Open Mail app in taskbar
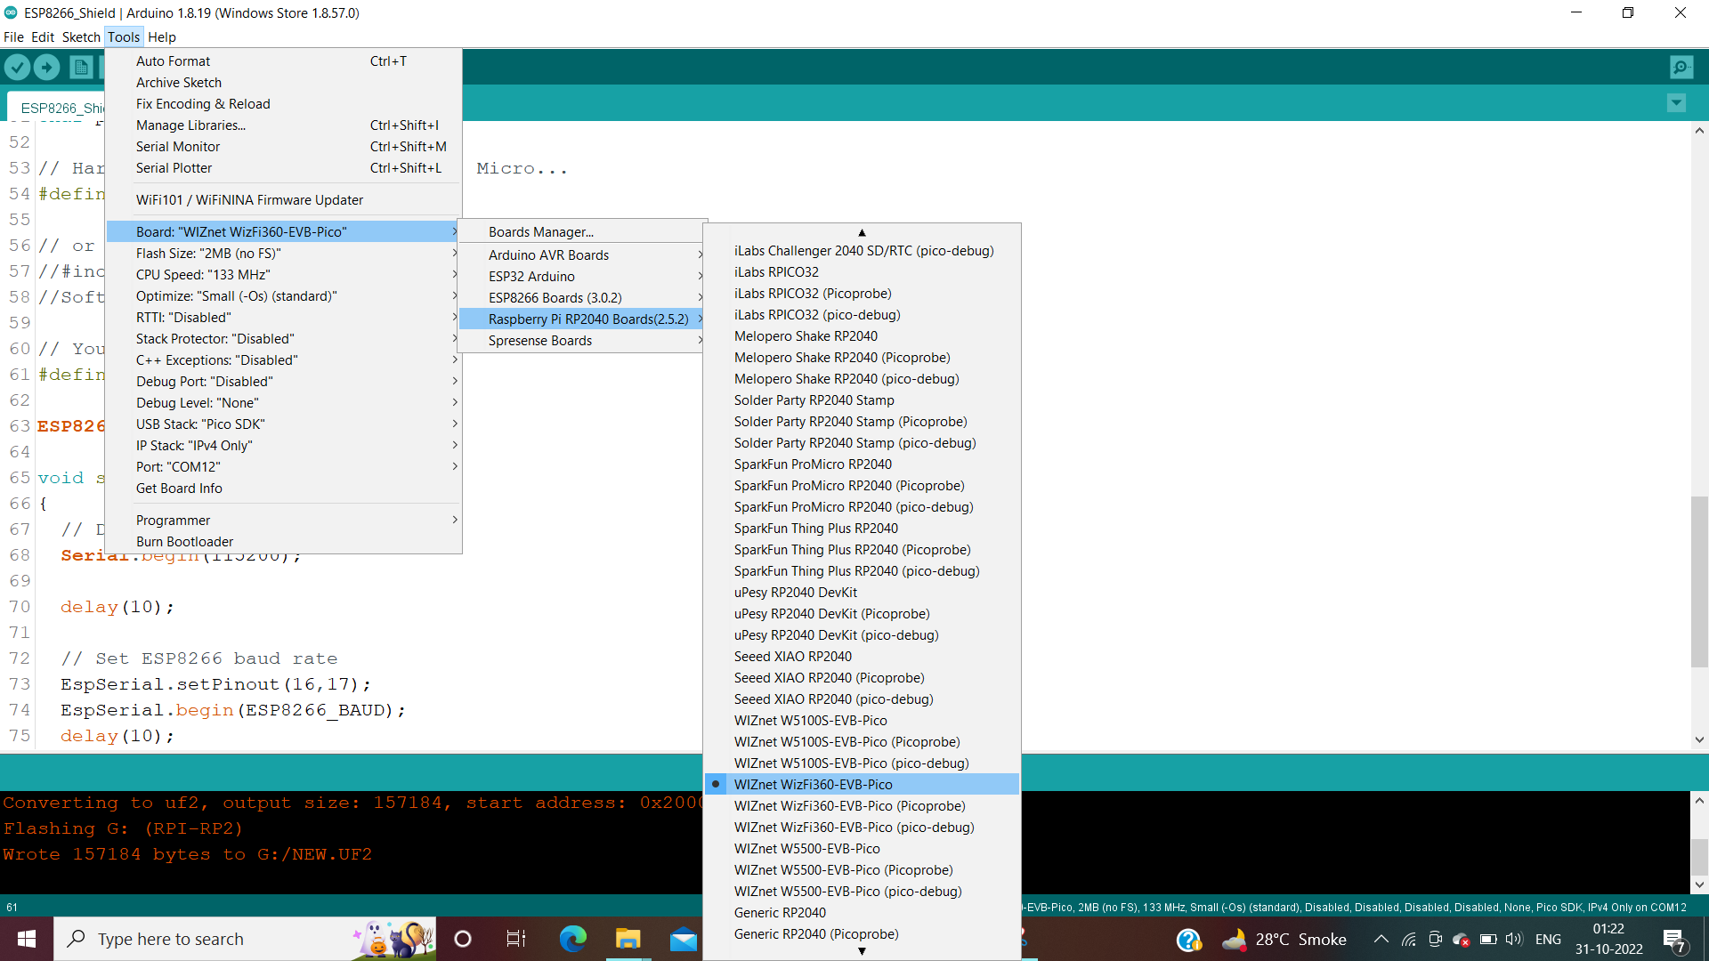The image size is (1709, 961). (684, 939)
